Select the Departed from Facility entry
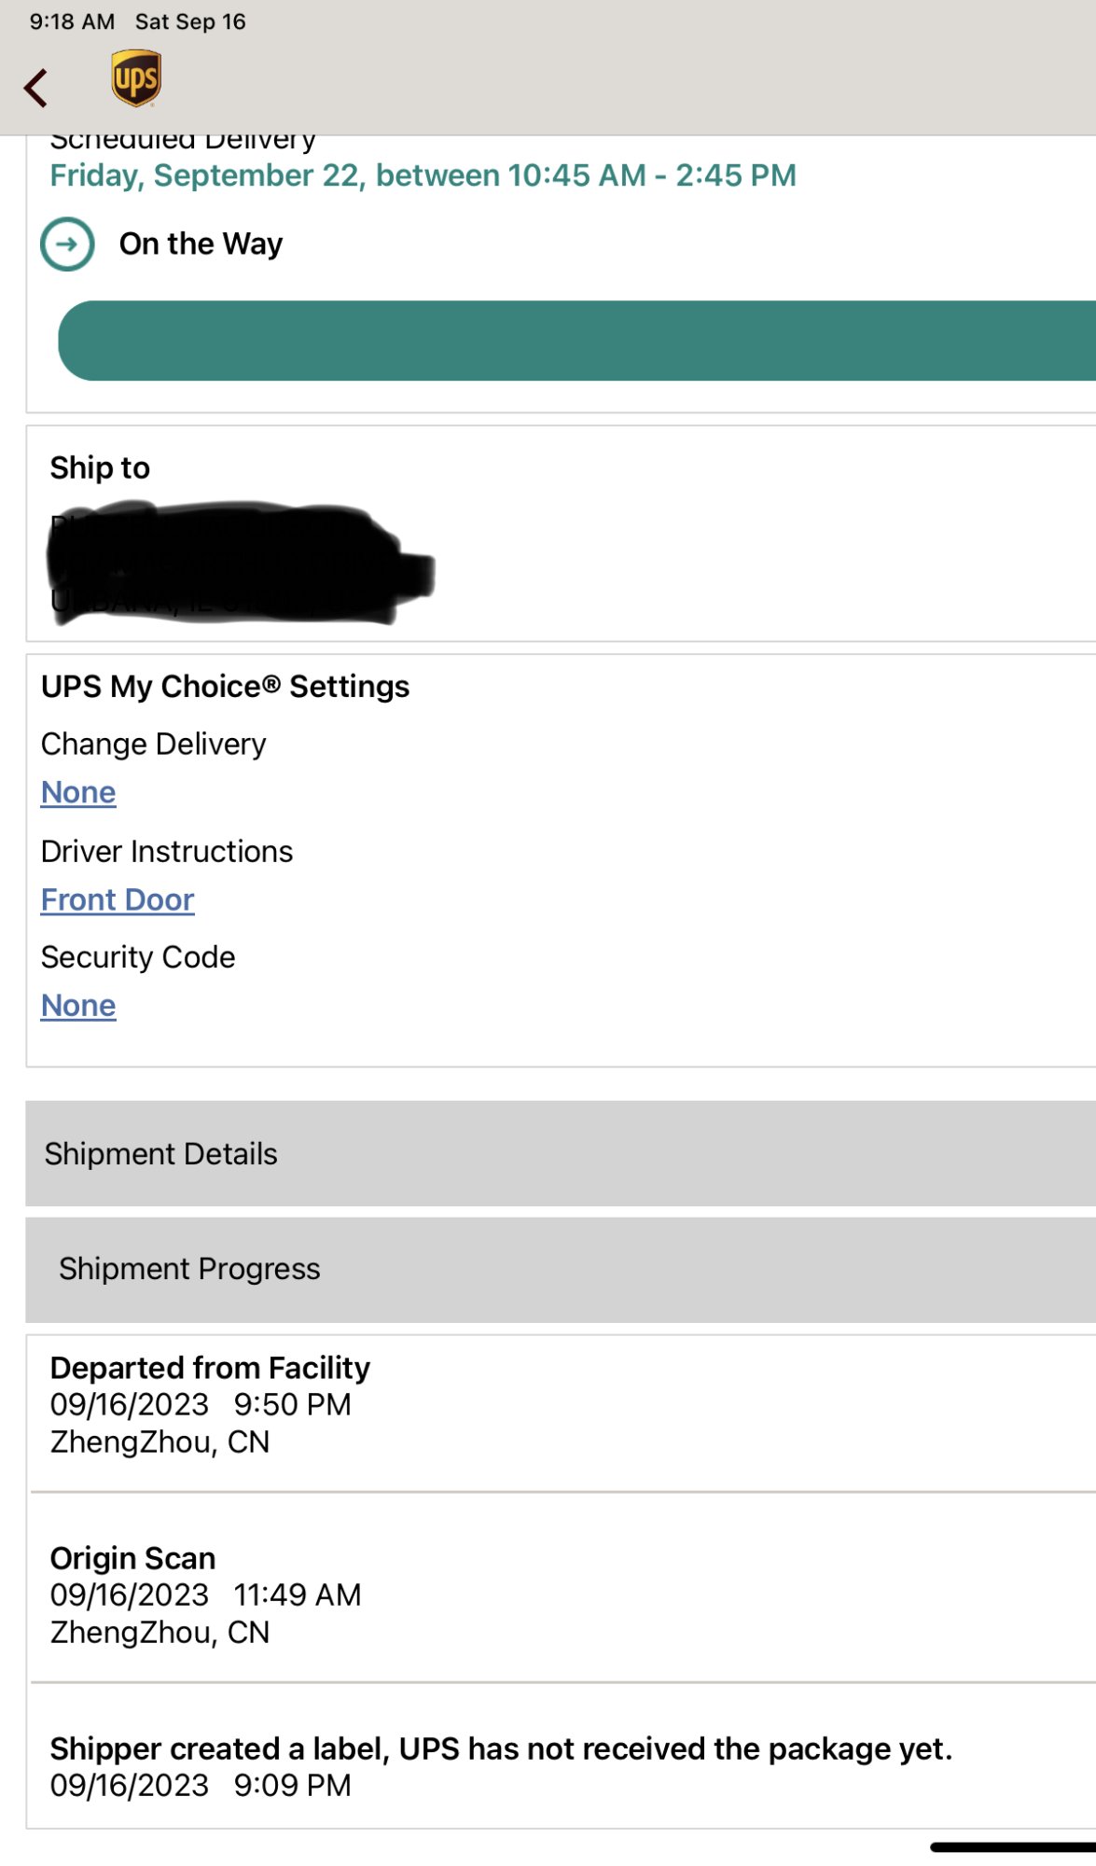 click(x=210, y=1404)
